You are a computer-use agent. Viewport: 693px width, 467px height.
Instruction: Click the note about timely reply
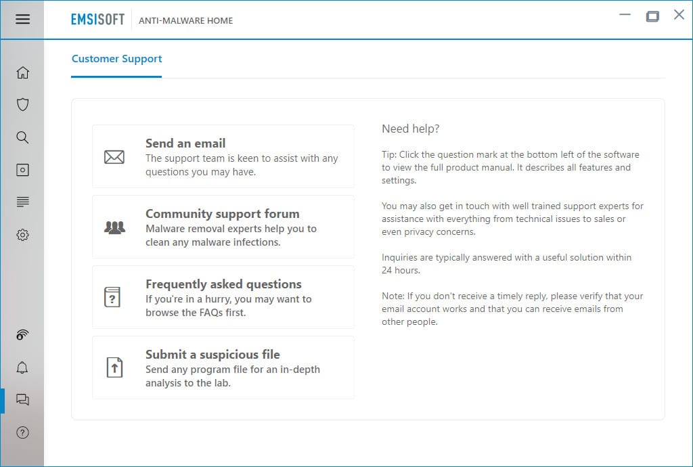pos(512,309)
